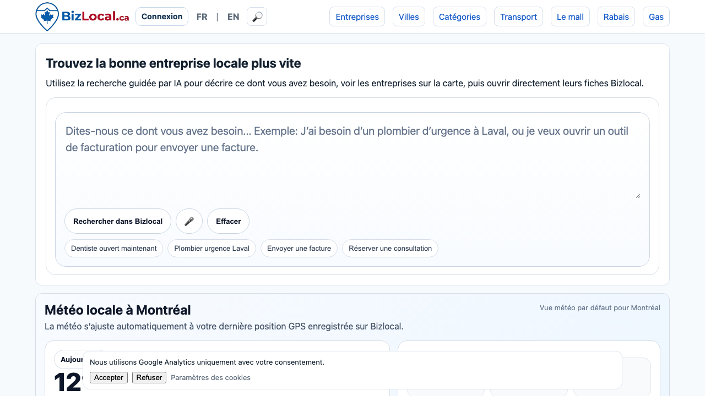Open the Villes navigation item
The height and width of the screenshot is (396, 705).
tap(409, 16)
